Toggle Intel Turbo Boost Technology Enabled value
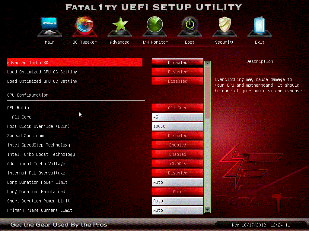 click(x=177, y=154)
